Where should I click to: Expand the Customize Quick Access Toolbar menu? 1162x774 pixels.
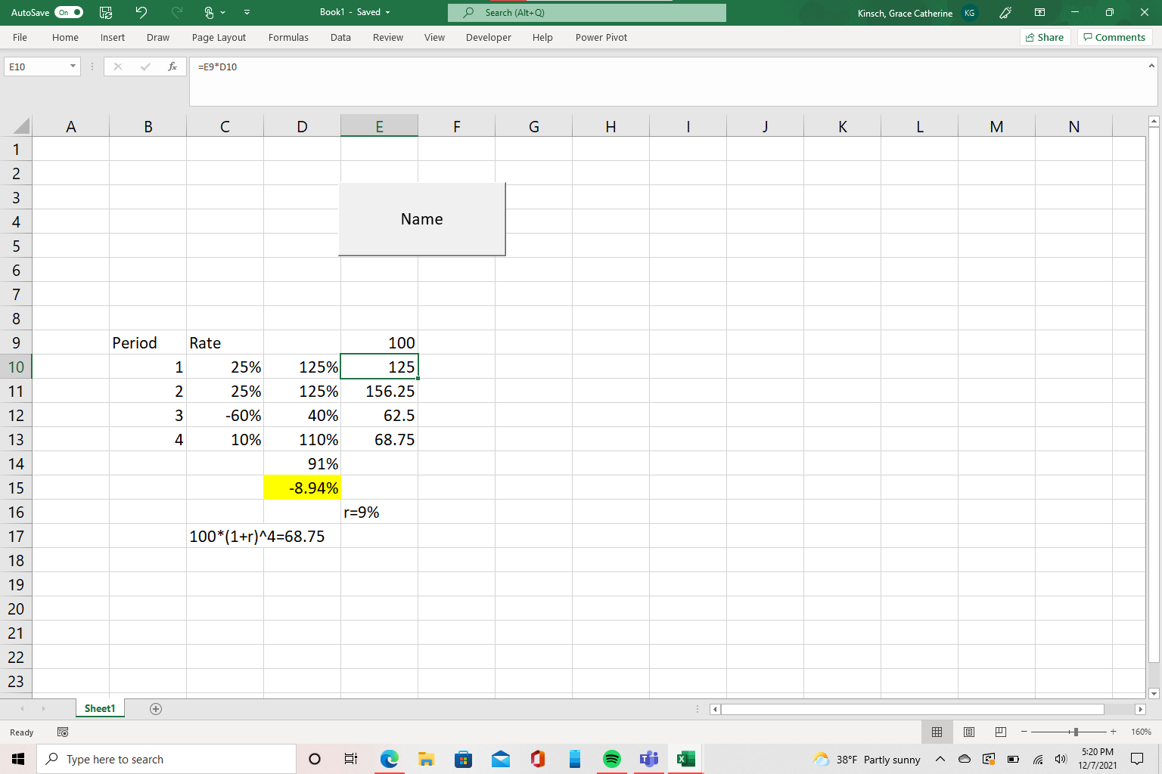247,12
